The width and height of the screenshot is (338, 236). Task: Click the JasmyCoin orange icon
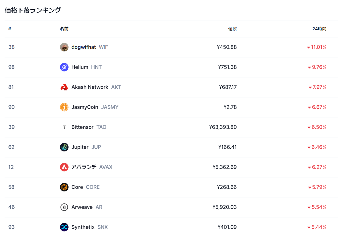[64, 107]
